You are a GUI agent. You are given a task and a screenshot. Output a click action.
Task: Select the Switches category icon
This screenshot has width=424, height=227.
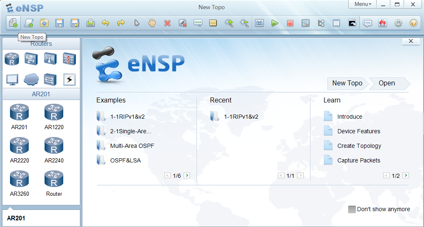pos(31,59)
